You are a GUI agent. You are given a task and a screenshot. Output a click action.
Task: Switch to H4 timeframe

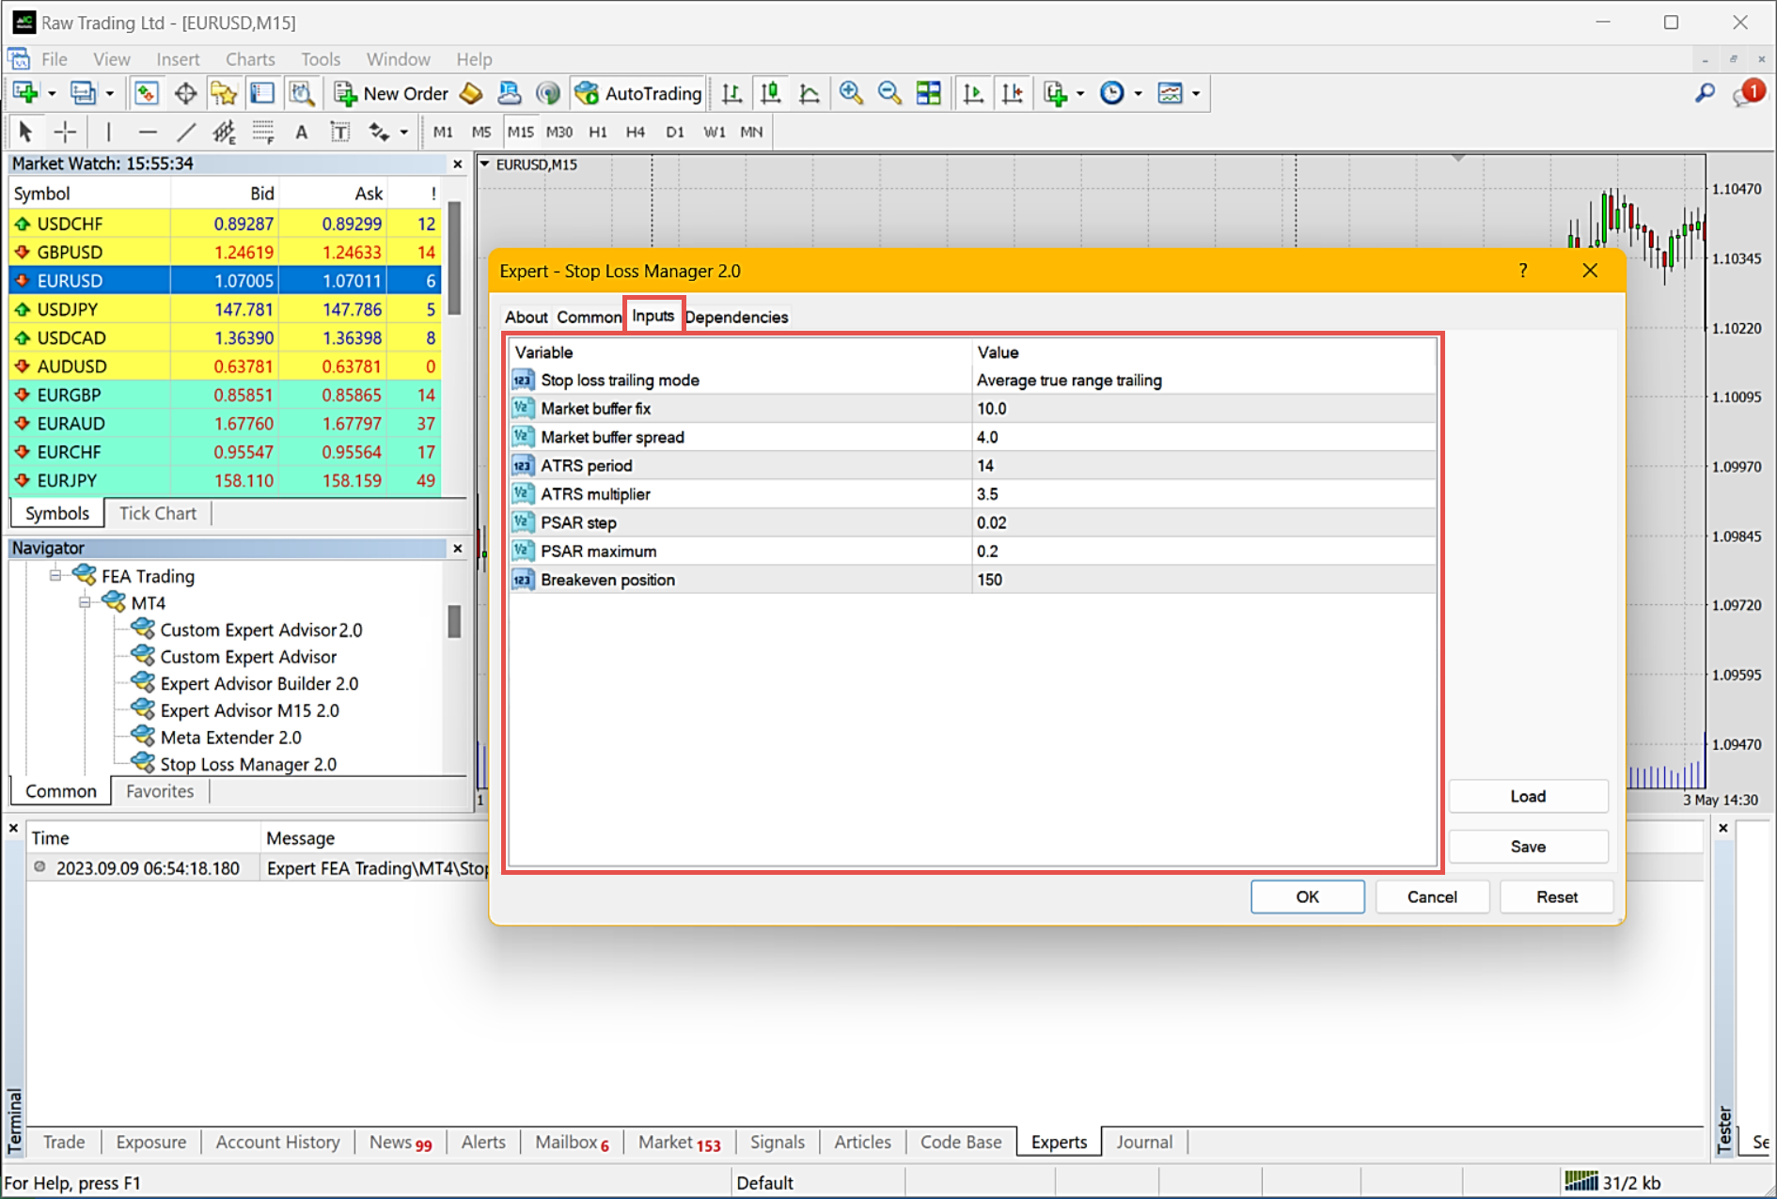[x=636, y=132]
